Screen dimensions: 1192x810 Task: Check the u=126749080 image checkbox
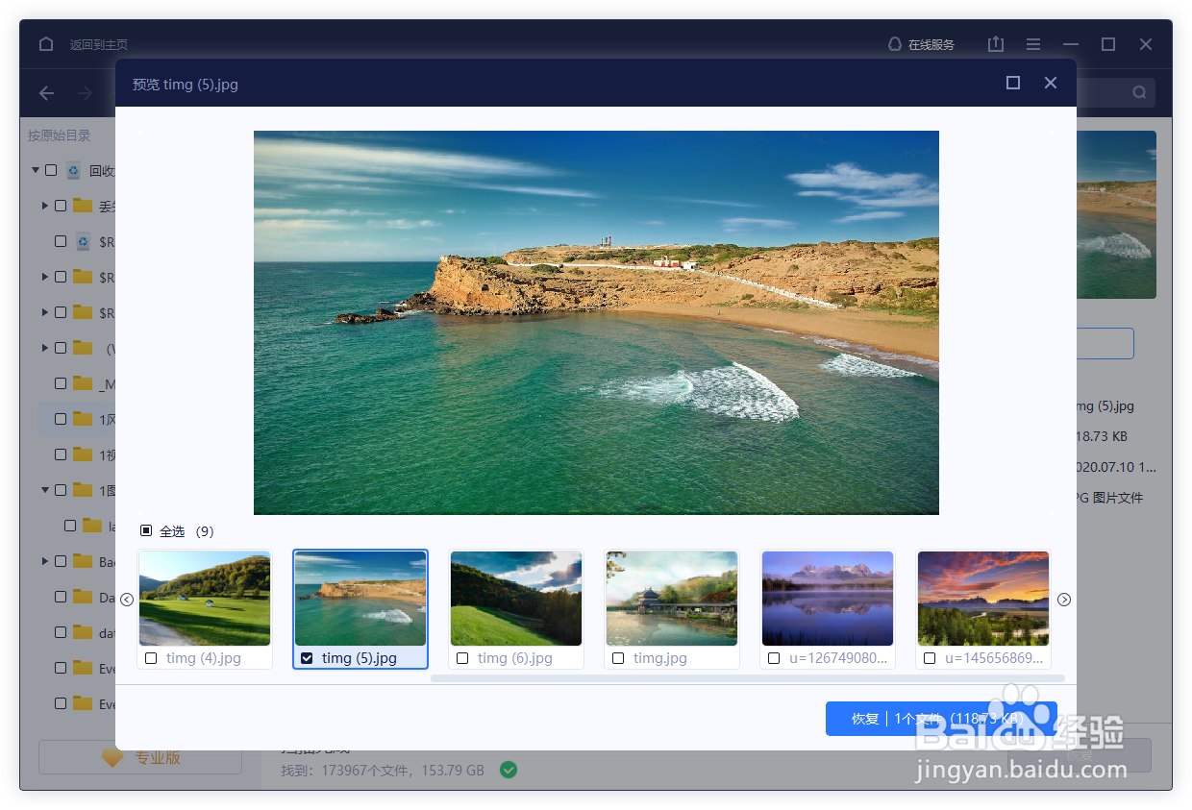point(774,658)
